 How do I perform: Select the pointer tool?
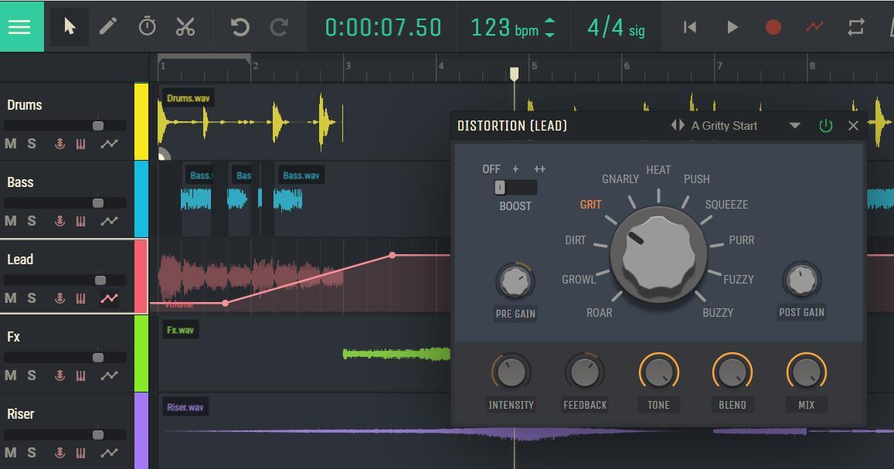[70, 27]
